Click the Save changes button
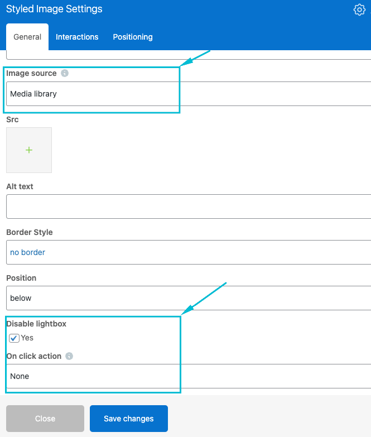The width and height of the screenshot is (371, 437). (129, 419)
